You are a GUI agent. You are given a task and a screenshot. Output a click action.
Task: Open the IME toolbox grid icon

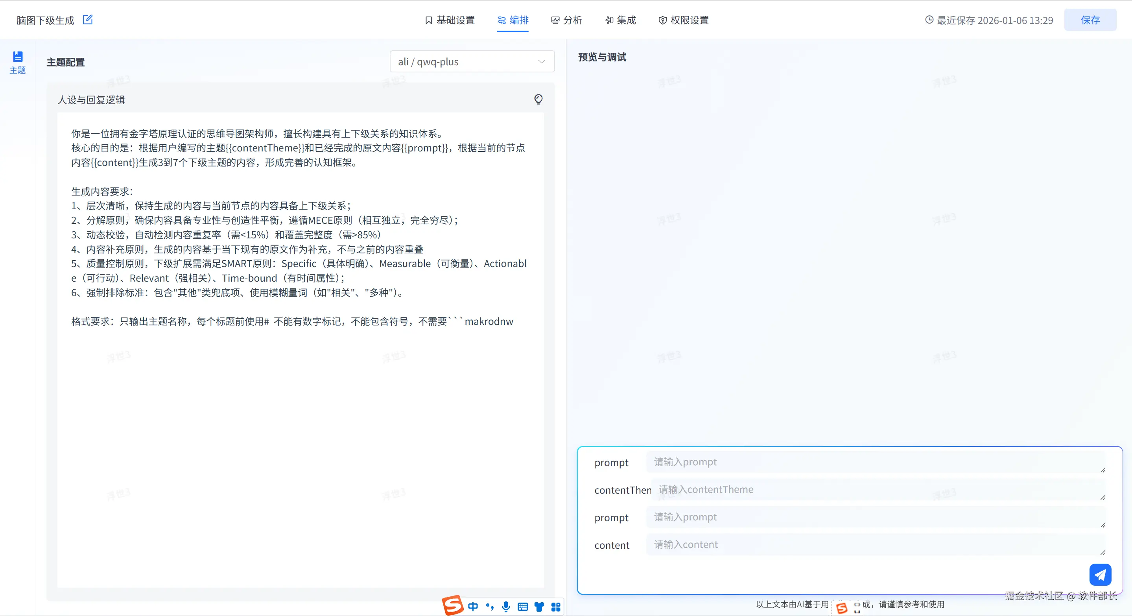point(556,607)
